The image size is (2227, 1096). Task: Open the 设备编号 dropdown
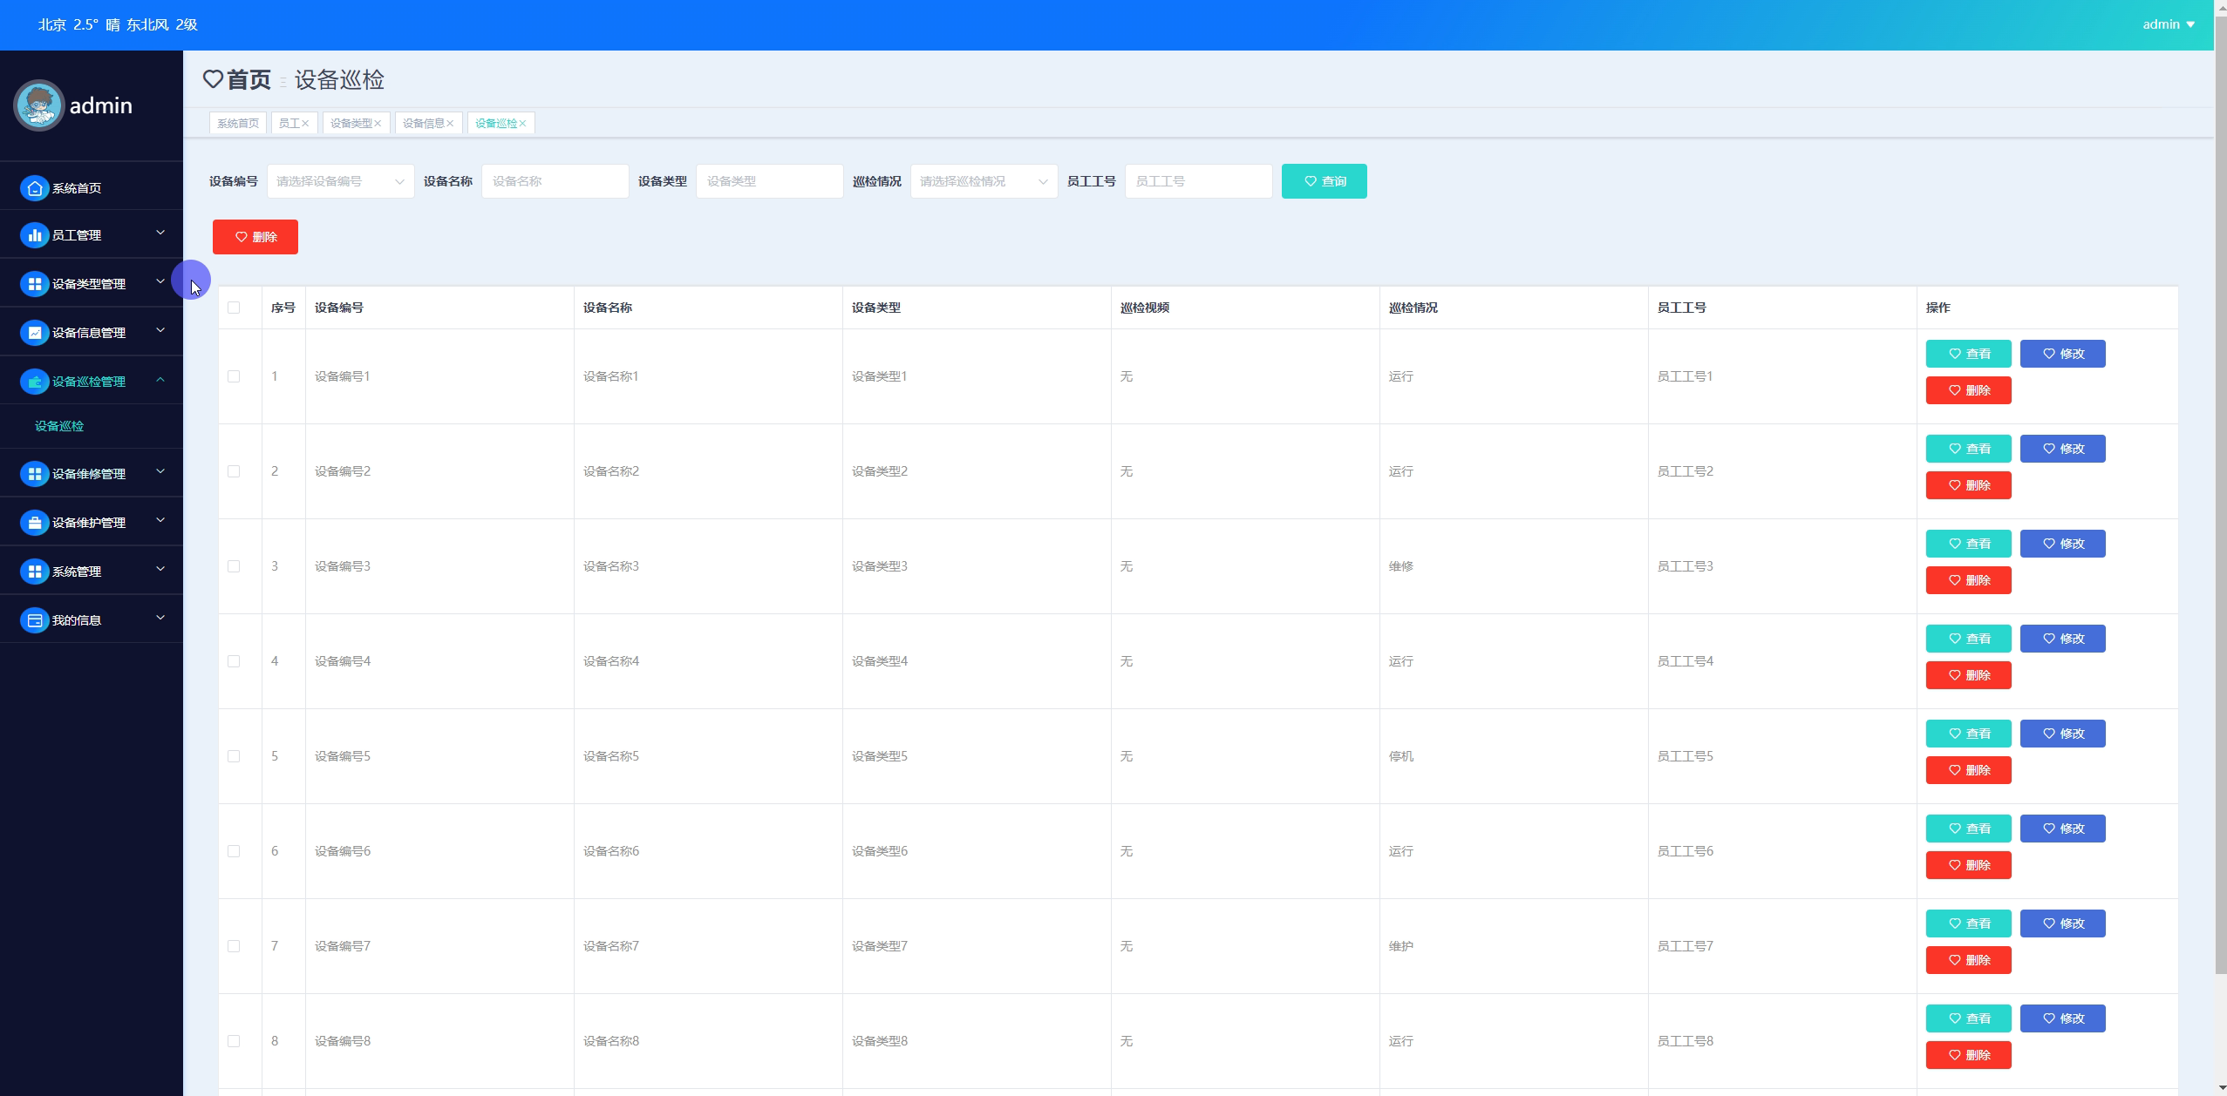[x=340, y=181]
